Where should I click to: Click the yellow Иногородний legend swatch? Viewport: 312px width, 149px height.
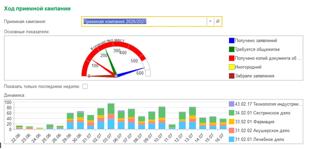pyautogui.click(x=231, y=67)
